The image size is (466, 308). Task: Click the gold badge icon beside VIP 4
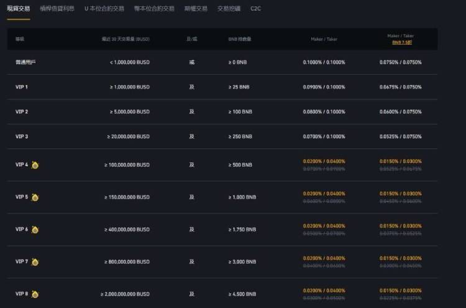[35, 165]
